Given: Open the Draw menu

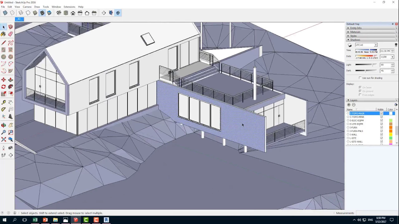Looking at the screenshot, I should click(x=37, y=7).
